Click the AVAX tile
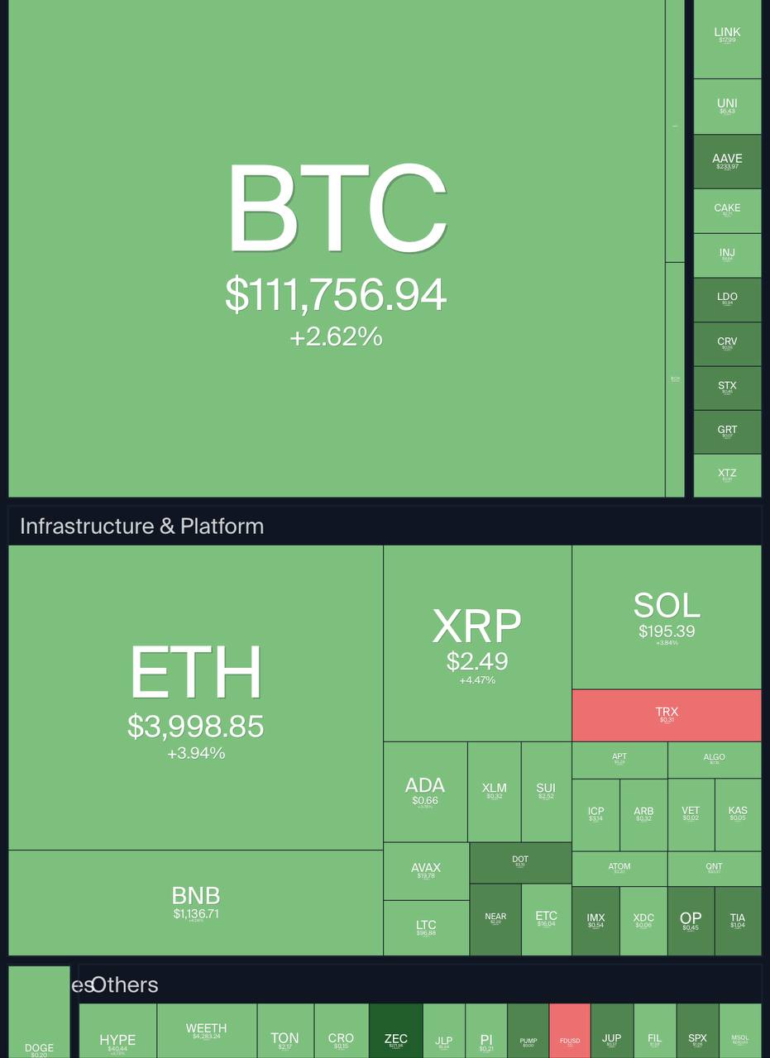770x1058 pixels. tap(426, 871)
